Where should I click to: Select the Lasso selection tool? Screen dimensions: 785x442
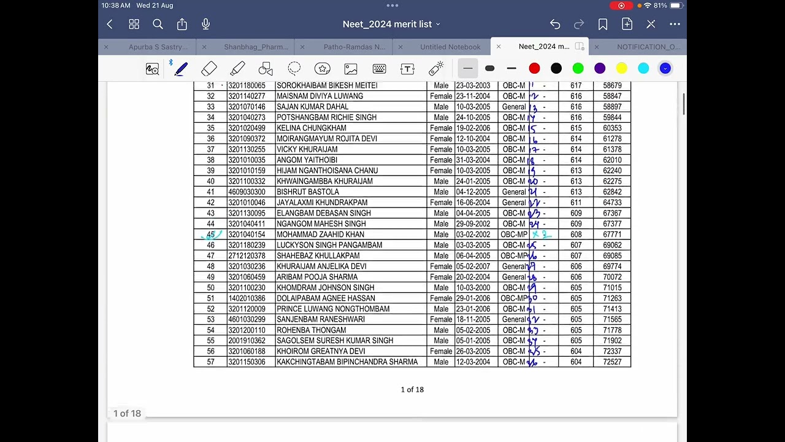tap(294, 69)
